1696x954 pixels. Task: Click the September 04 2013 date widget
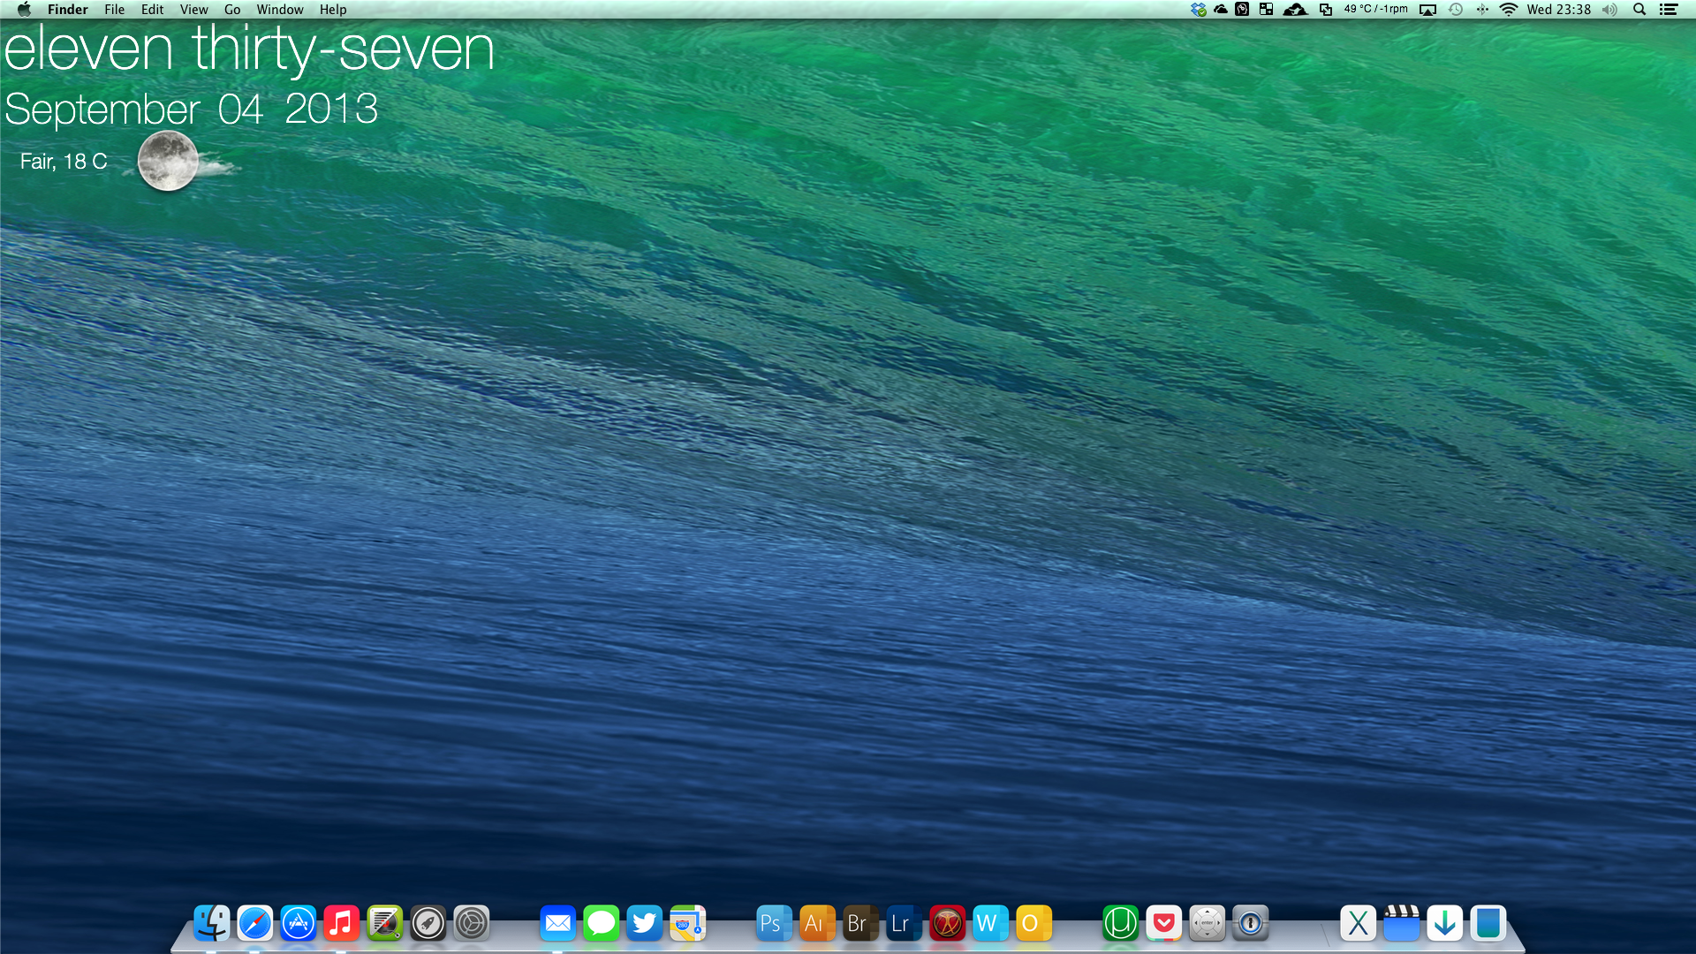(192, 110)
